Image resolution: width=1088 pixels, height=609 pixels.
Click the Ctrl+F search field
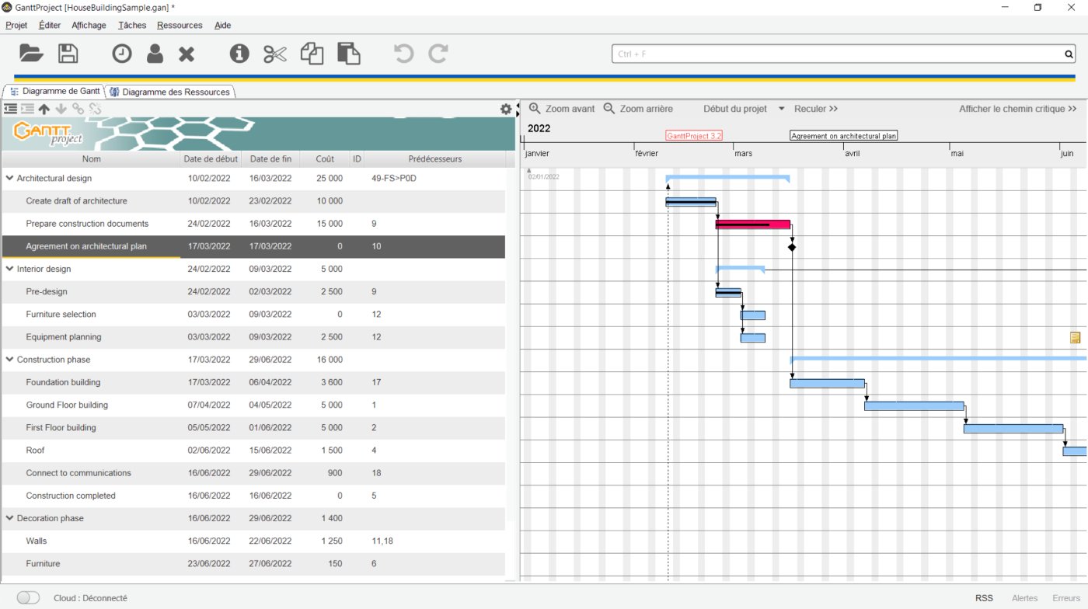(839, 54)
